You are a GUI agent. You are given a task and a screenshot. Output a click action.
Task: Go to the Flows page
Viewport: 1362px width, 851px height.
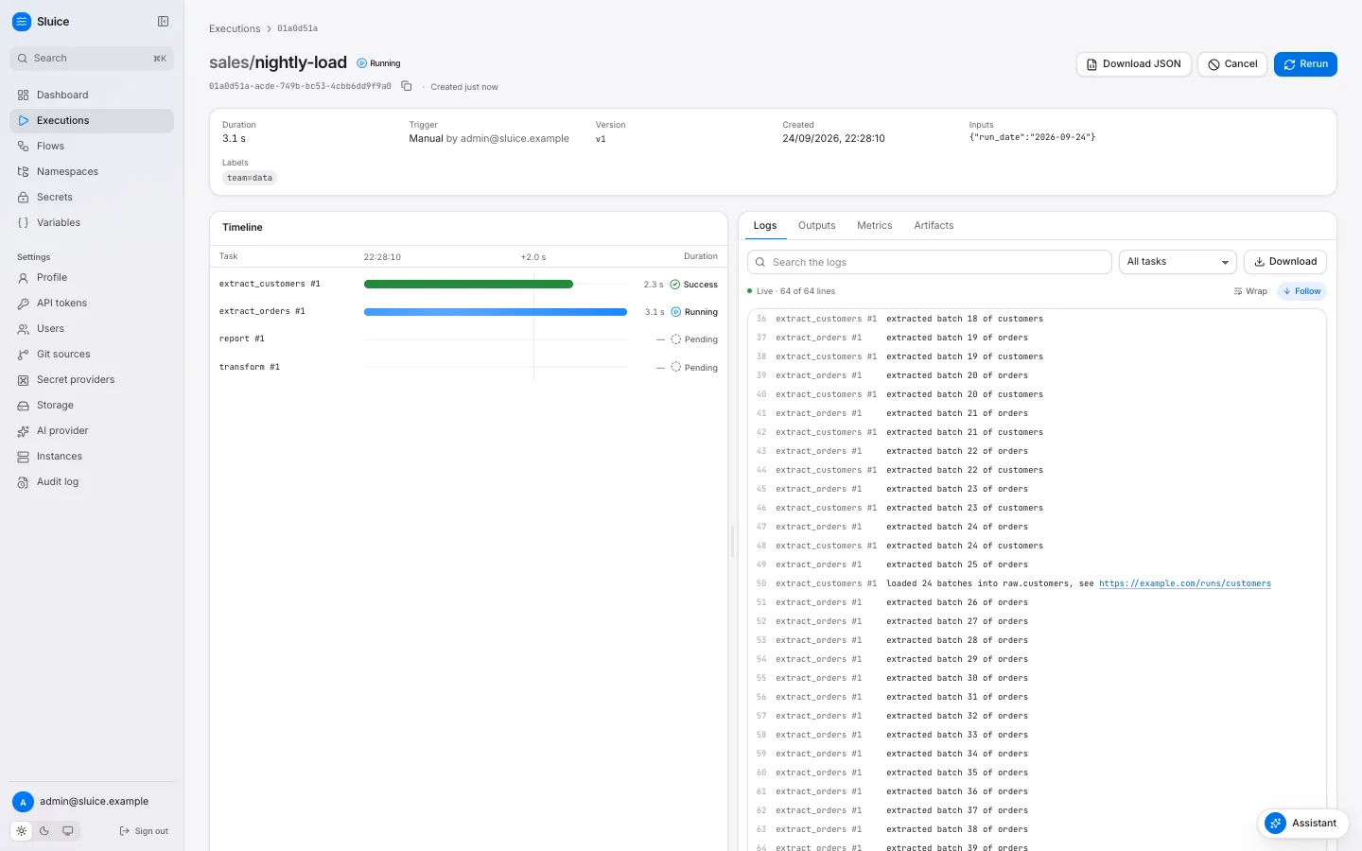click(92, 146)
